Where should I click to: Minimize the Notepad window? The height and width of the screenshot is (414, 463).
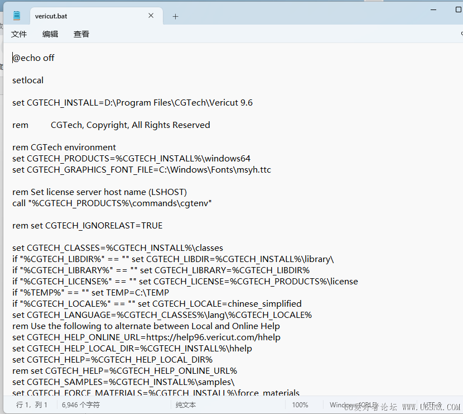click(433, 9)
